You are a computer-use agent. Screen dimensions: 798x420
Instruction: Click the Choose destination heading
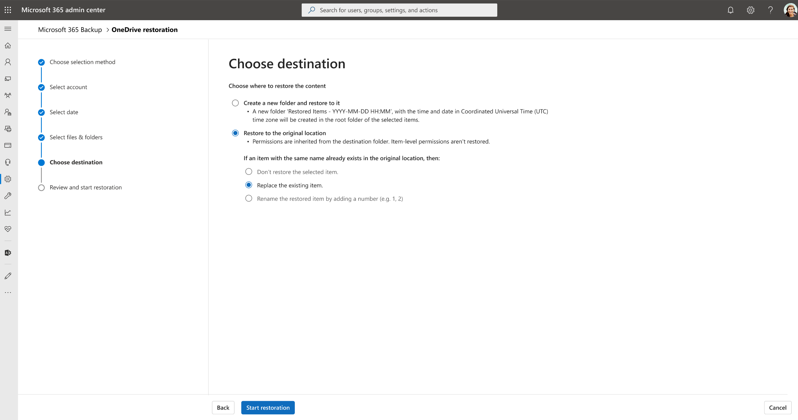click(x=287, y=64)
